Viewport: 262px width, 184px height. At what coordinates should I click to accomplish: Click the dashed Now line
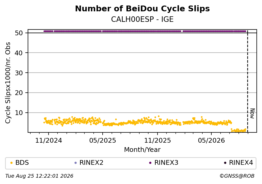[x=248, y=81]
